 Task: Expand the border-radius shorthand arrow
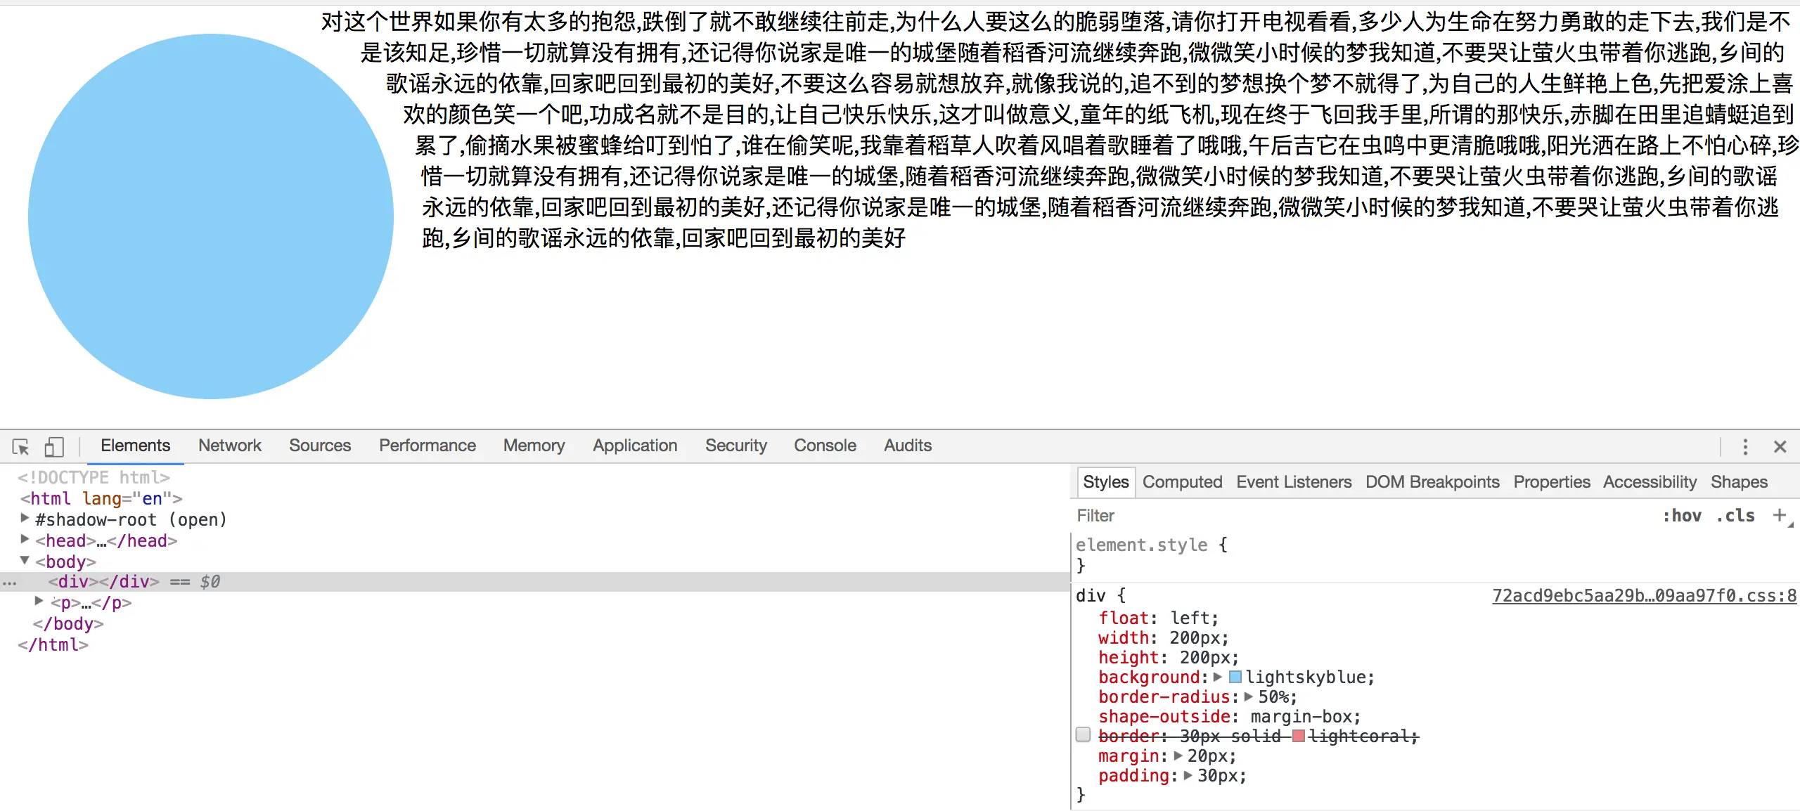(x=1248, y=697)
